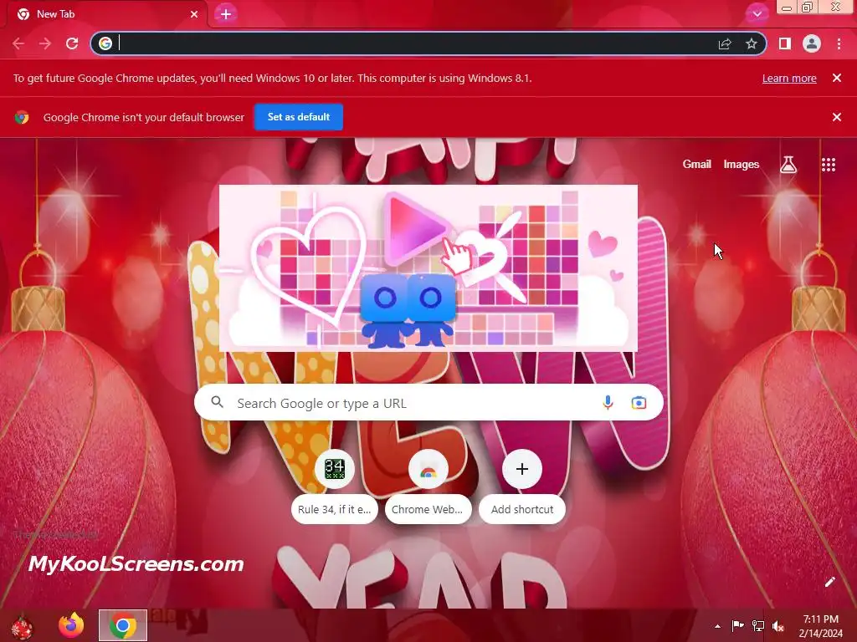Open the side panel icon

click(785, 43)
